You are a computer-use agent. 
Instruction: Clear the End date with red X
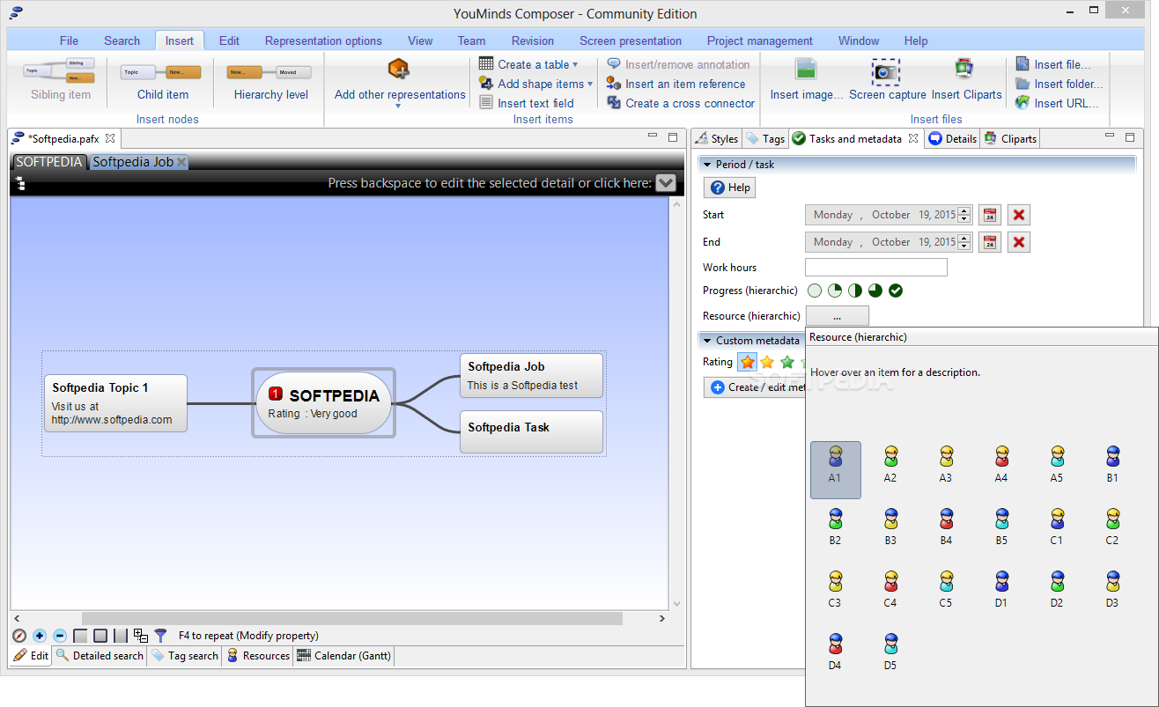click(x=1019, y=242)
